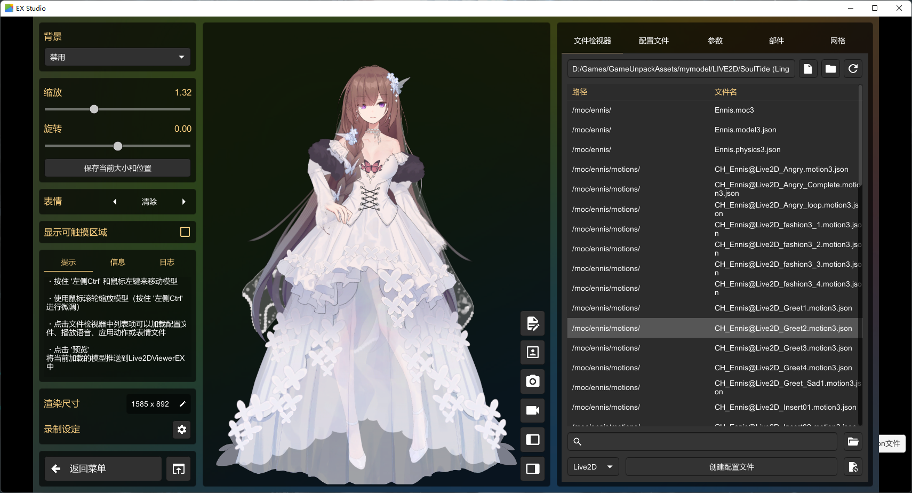The height and width of the screenshot is (493, 912).
Task: Take a screenshot with camera icon
Action: click(532, 381)
